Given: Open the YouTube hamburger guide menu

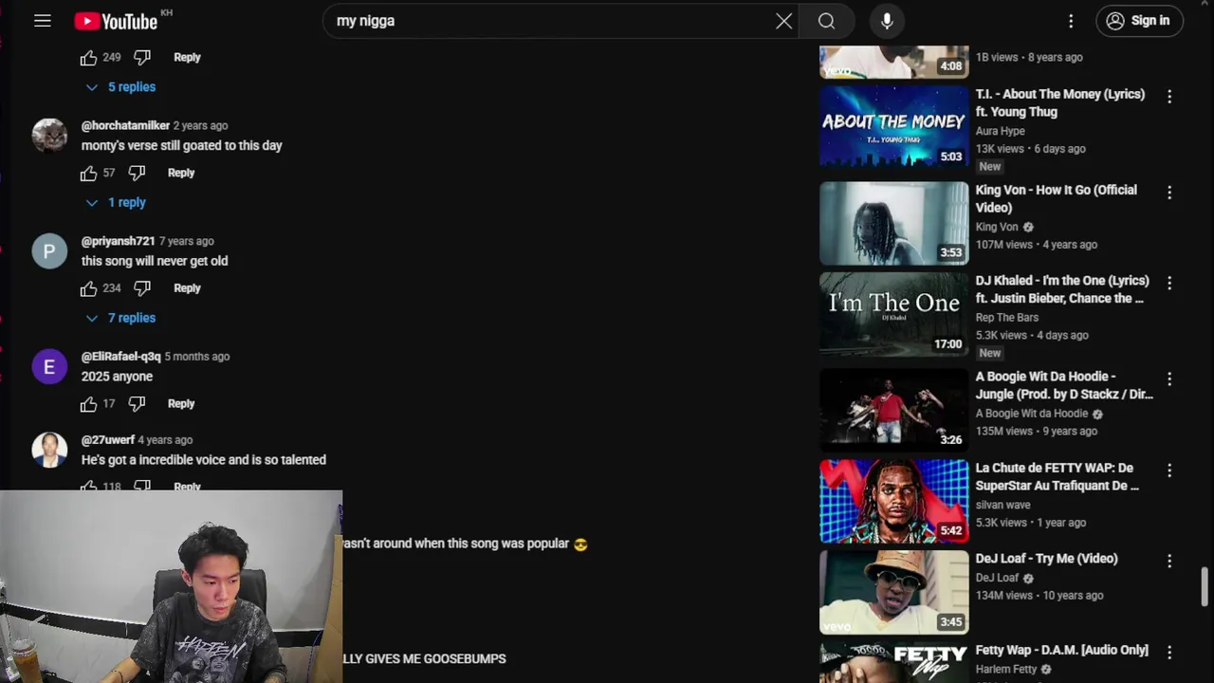Looking at the screenshot, I should click(x=42, y=21).
